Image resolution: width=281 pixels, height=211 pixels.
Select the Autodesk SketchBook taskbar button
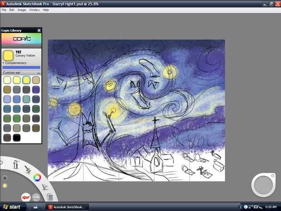coord(67,207)
